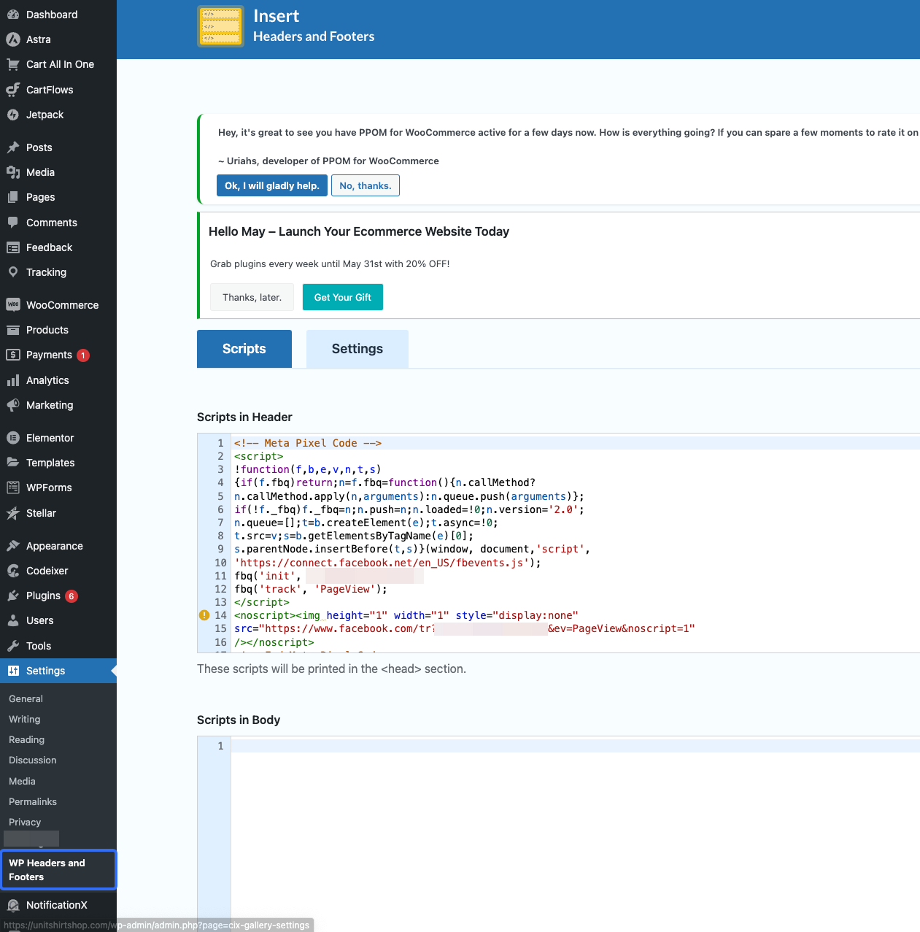The width and height of the screenshot is (920, 932).
Task: Click the Pages document icon
Action: pos(13,197)
